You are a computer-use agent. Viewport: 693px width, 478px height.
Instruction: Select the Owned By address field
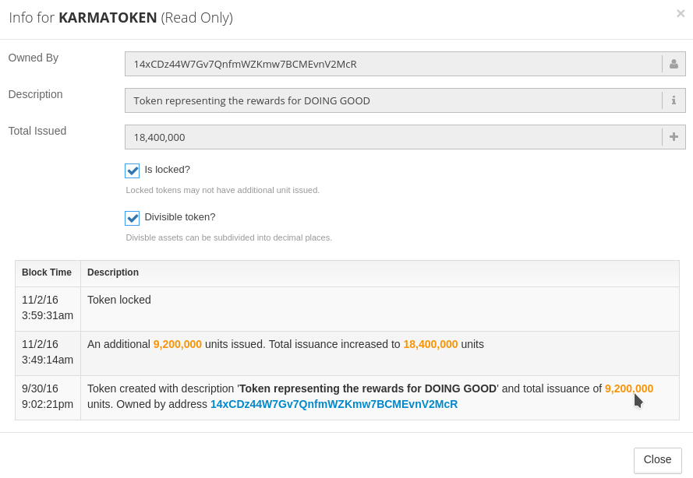394,64
